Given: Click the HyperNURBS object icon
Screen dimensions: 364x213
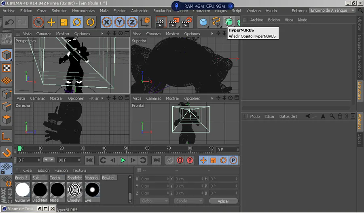Looking at the screenshot, I should 229,22.
